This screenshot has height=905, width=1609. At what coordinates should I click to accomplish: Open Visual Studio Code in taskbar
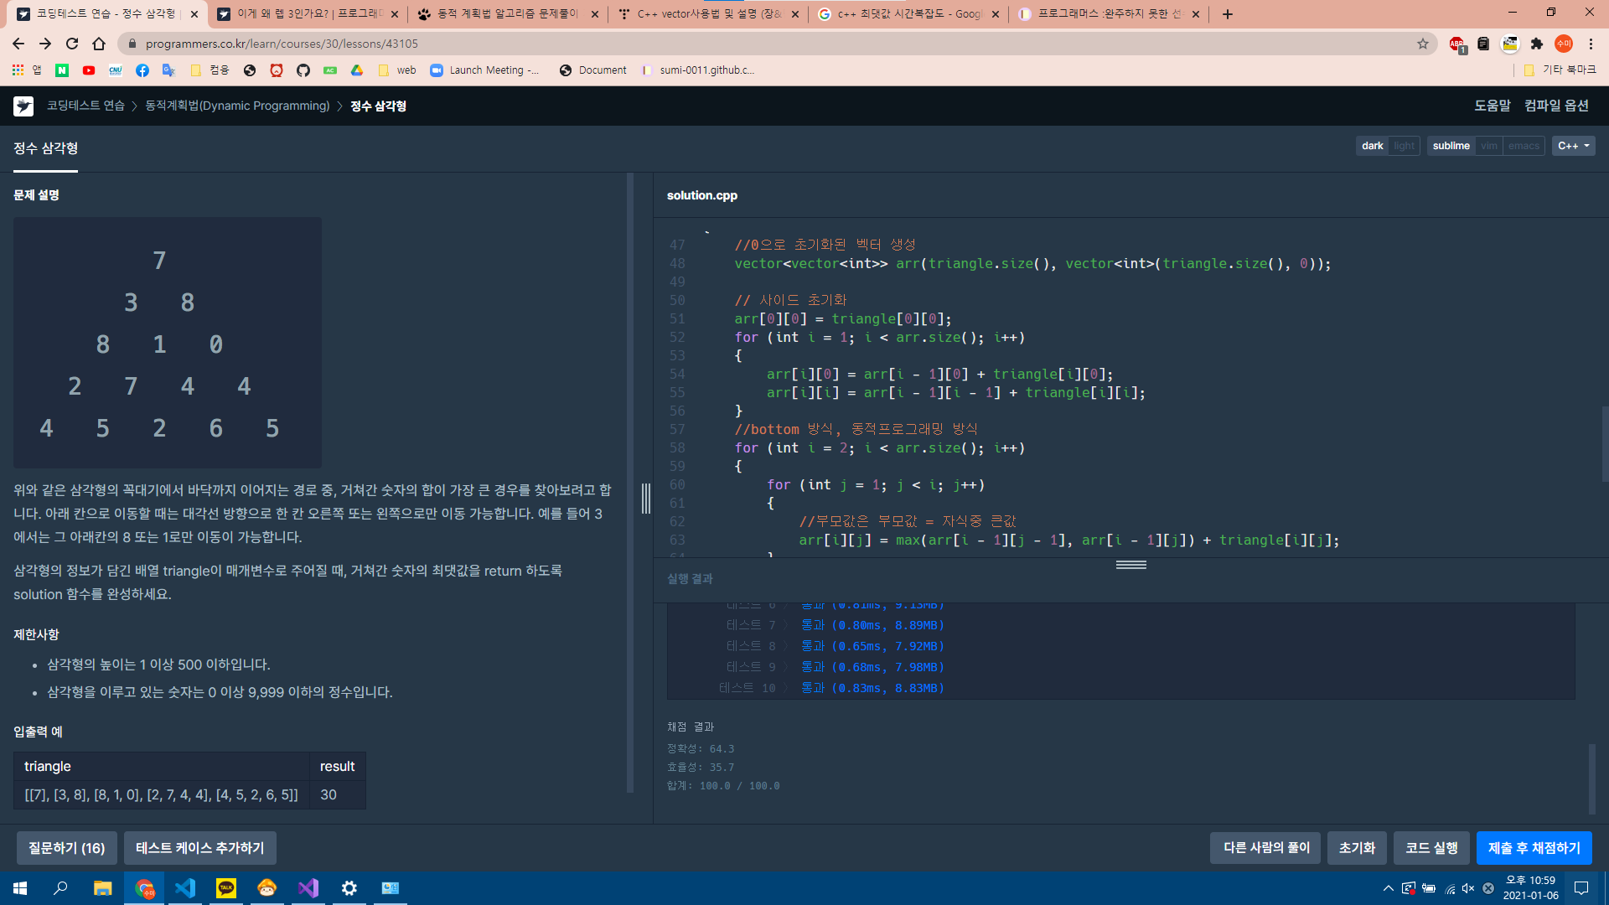coord(185,888)
